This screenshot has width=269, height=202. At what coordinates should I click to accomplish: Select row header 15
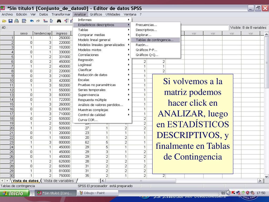click(x=7, y=104)
